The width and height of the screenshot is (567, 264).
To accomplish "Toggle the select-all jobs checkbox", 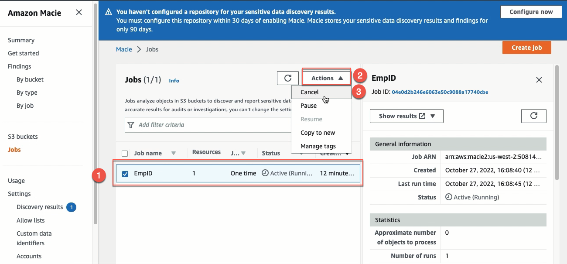I will [125, 154].
